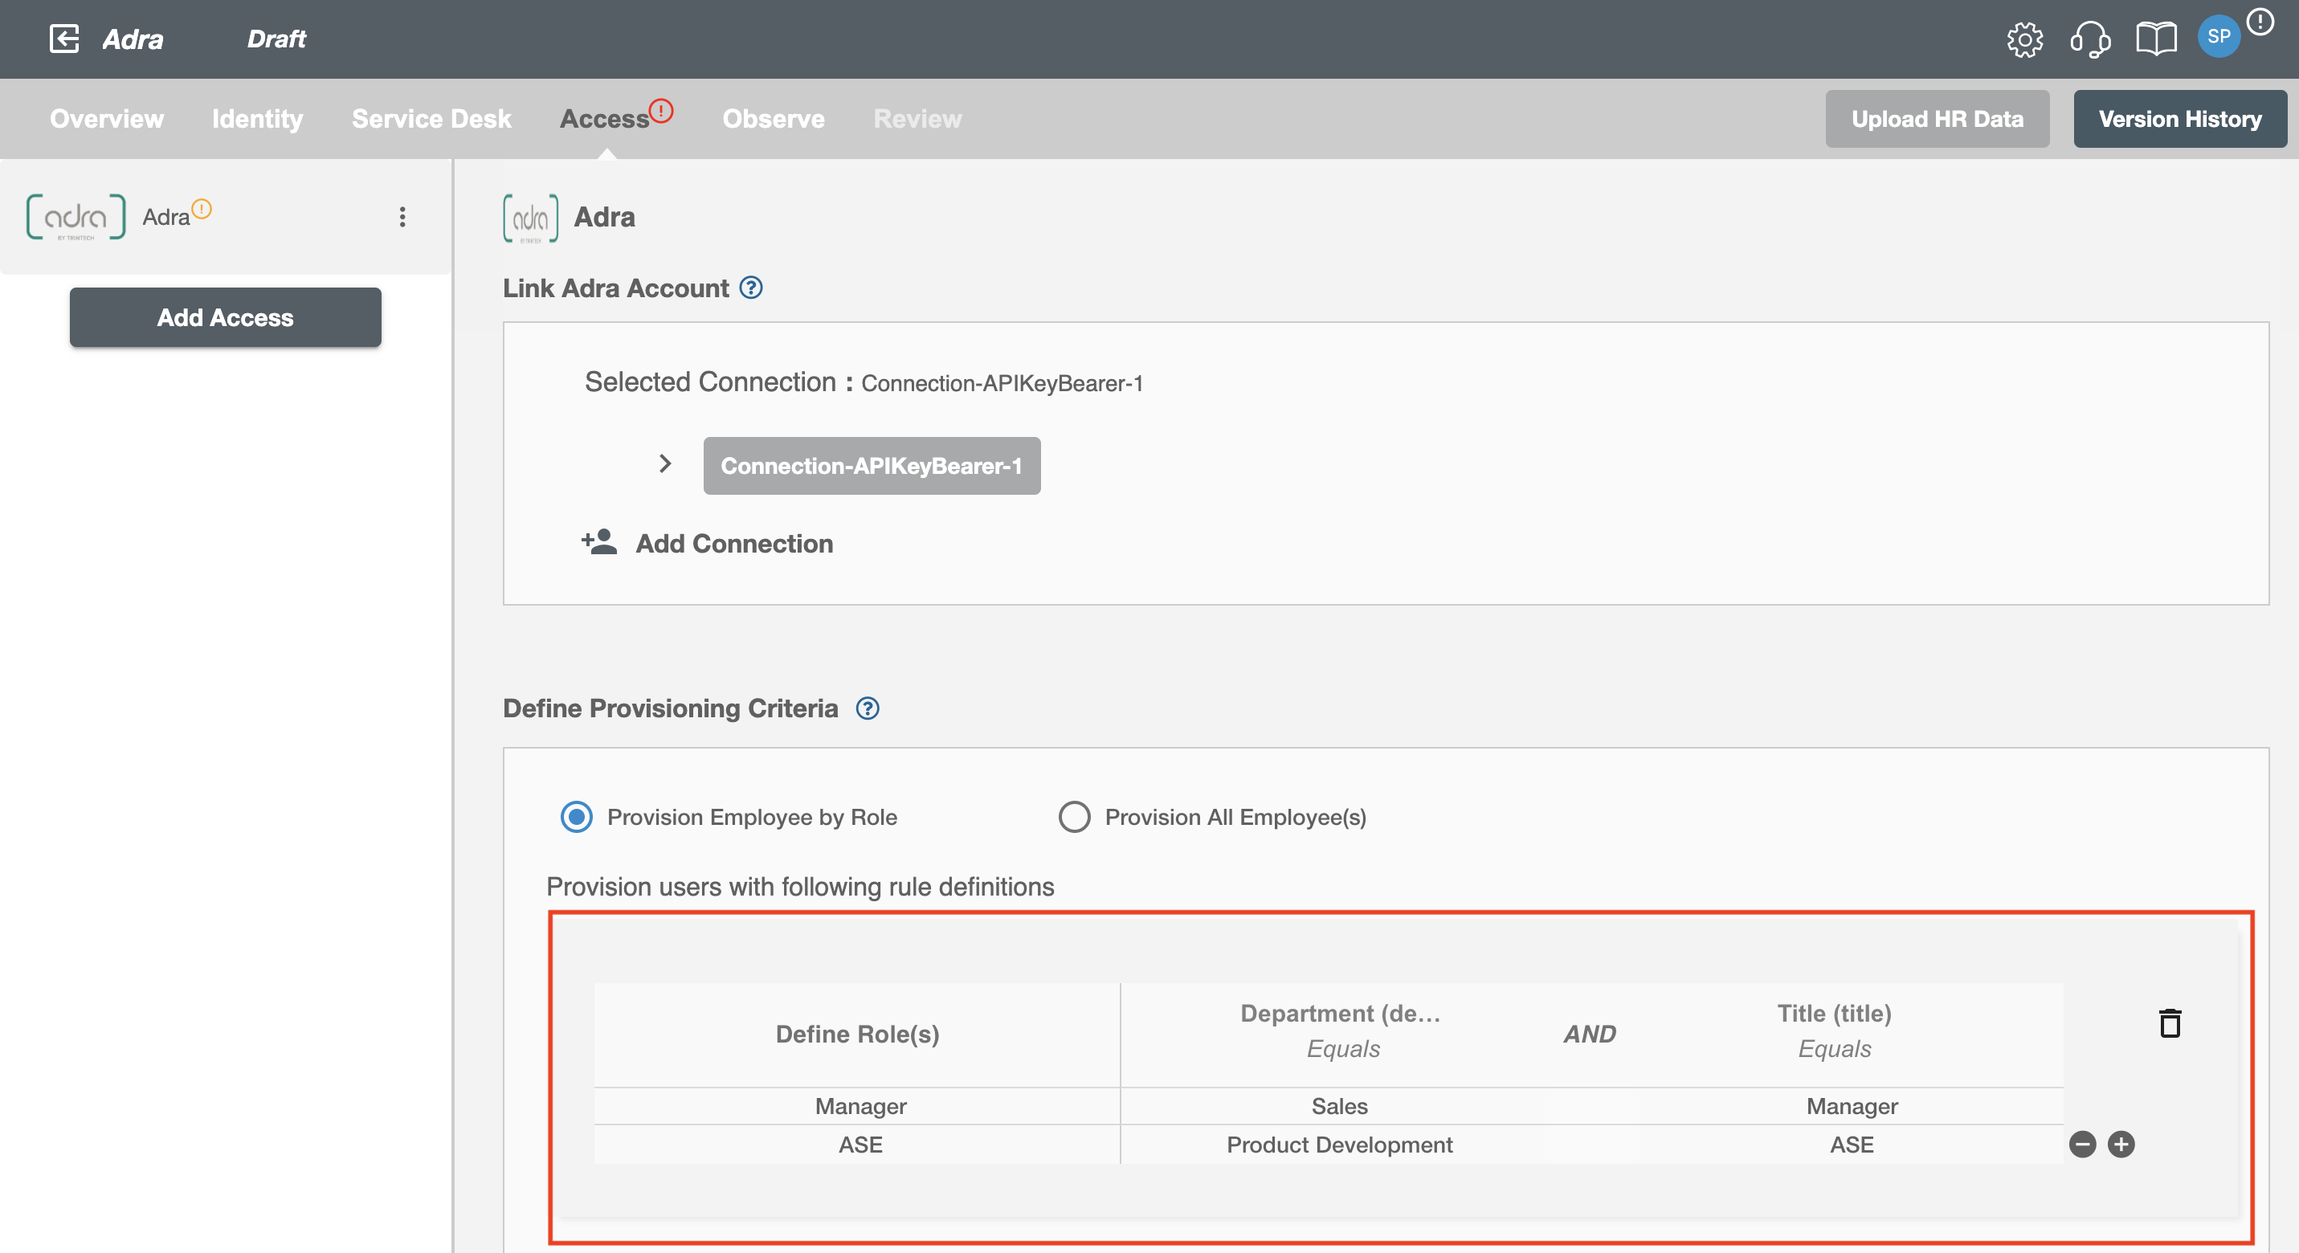The height and width of the screenshot is (1253, 2299).
Task: Select the Adra item in the sidebar
Action: (x=226, y=217)
